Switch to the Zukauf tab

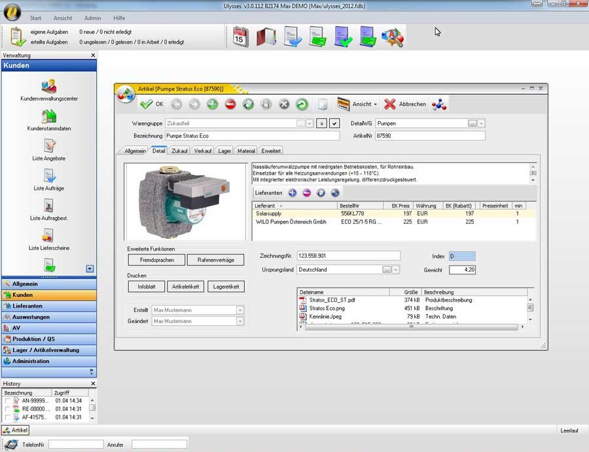click(x=179, y=150)
